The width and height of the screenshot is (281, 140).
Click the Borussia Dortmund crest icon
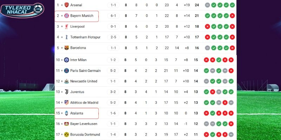coord(66,134)
